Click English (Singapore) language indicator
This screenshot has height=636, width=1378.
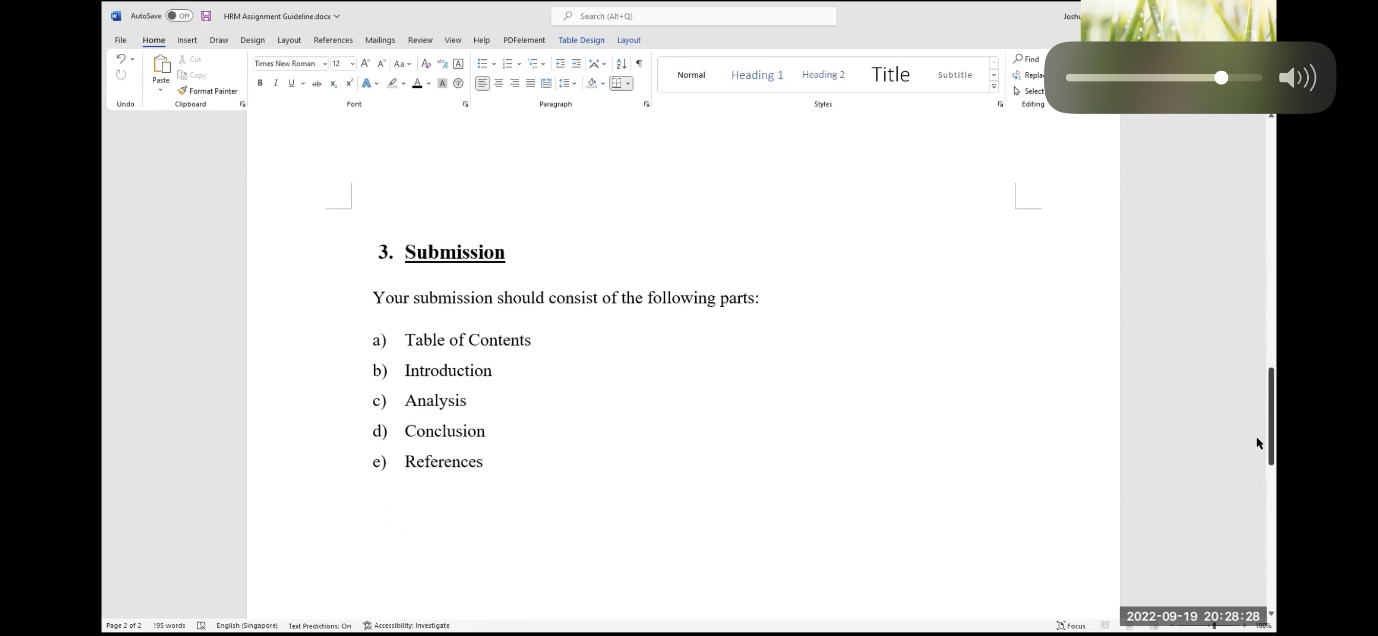point(247,626)
